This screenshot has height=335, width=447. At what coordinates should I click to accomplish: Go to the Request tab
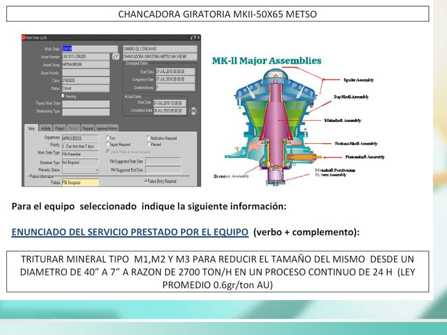point(88,128)
